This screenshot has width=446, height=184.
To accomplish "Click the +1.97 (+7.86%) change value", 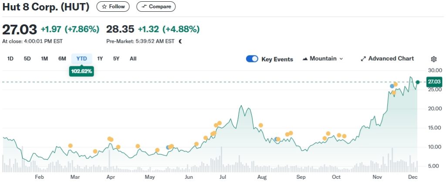I will click(70, 29).
